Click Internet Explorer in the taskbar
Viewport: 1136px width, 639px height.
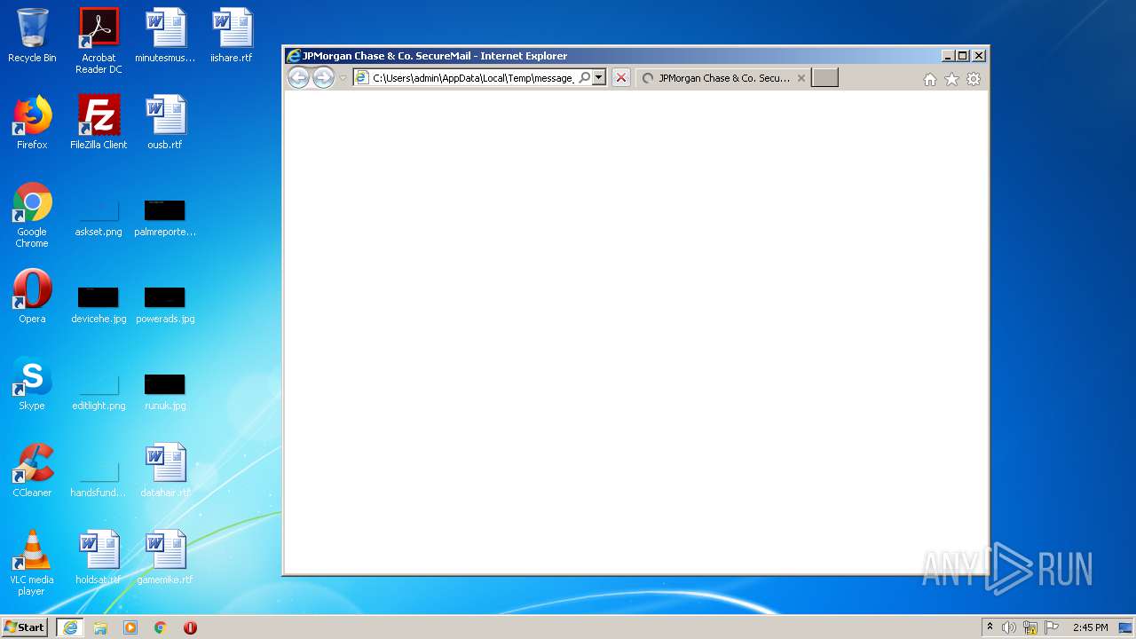pos(70,627)
